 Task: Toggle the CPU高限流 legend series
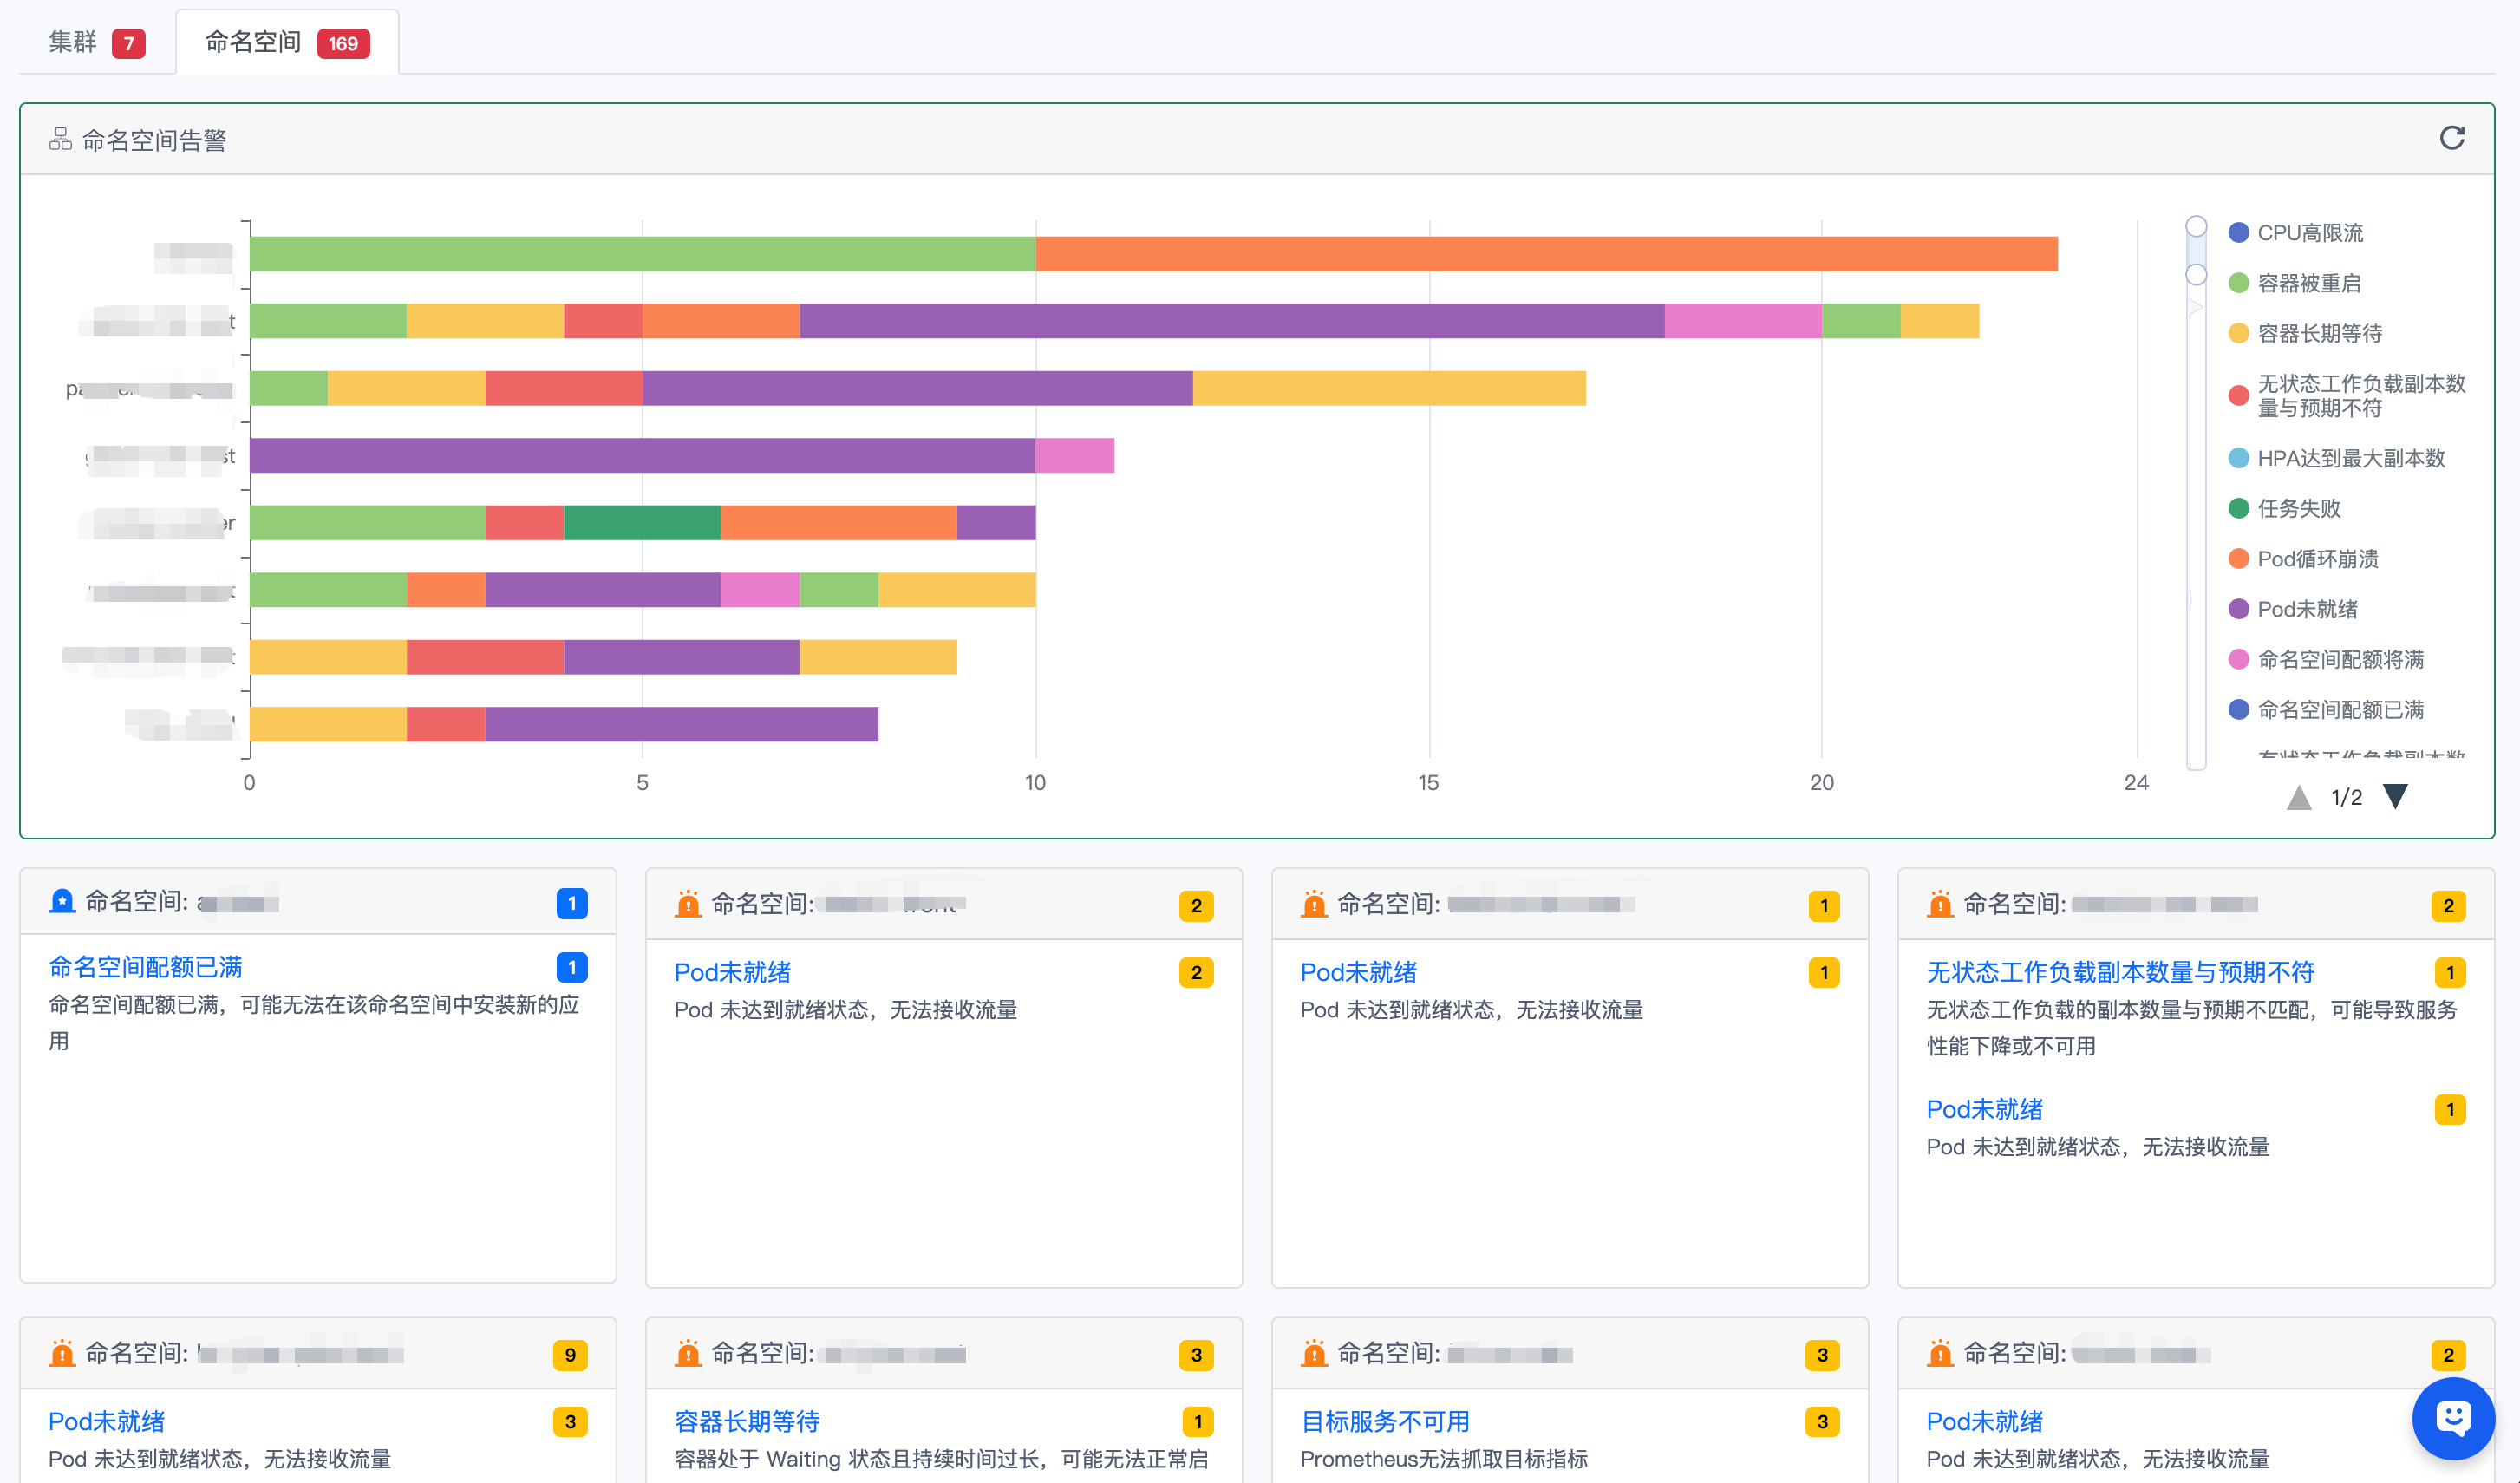coord(2309,233)
